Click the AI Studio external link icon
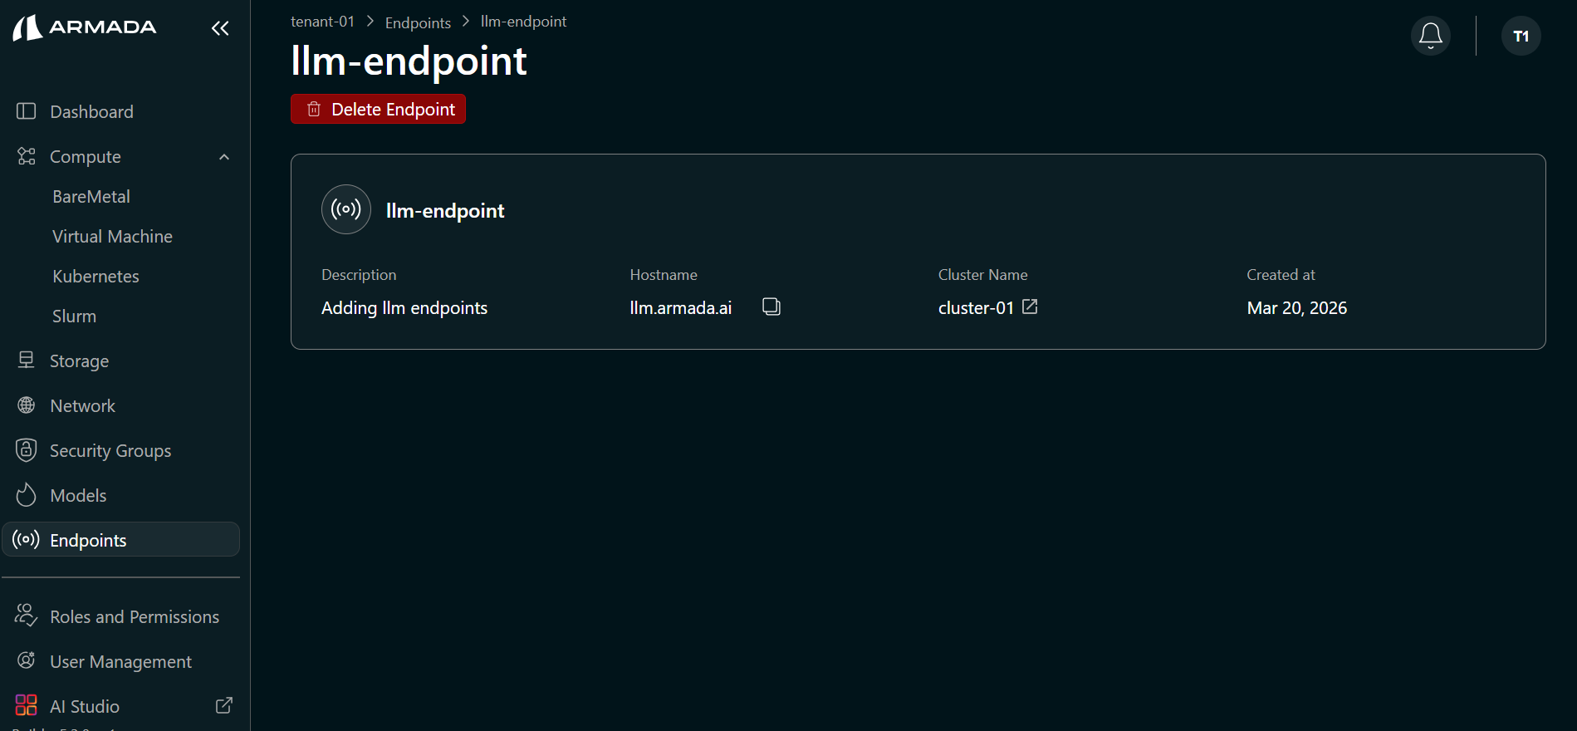This screenshot has height=731, width=1577. pyautogui.click(x=224, y=706)
